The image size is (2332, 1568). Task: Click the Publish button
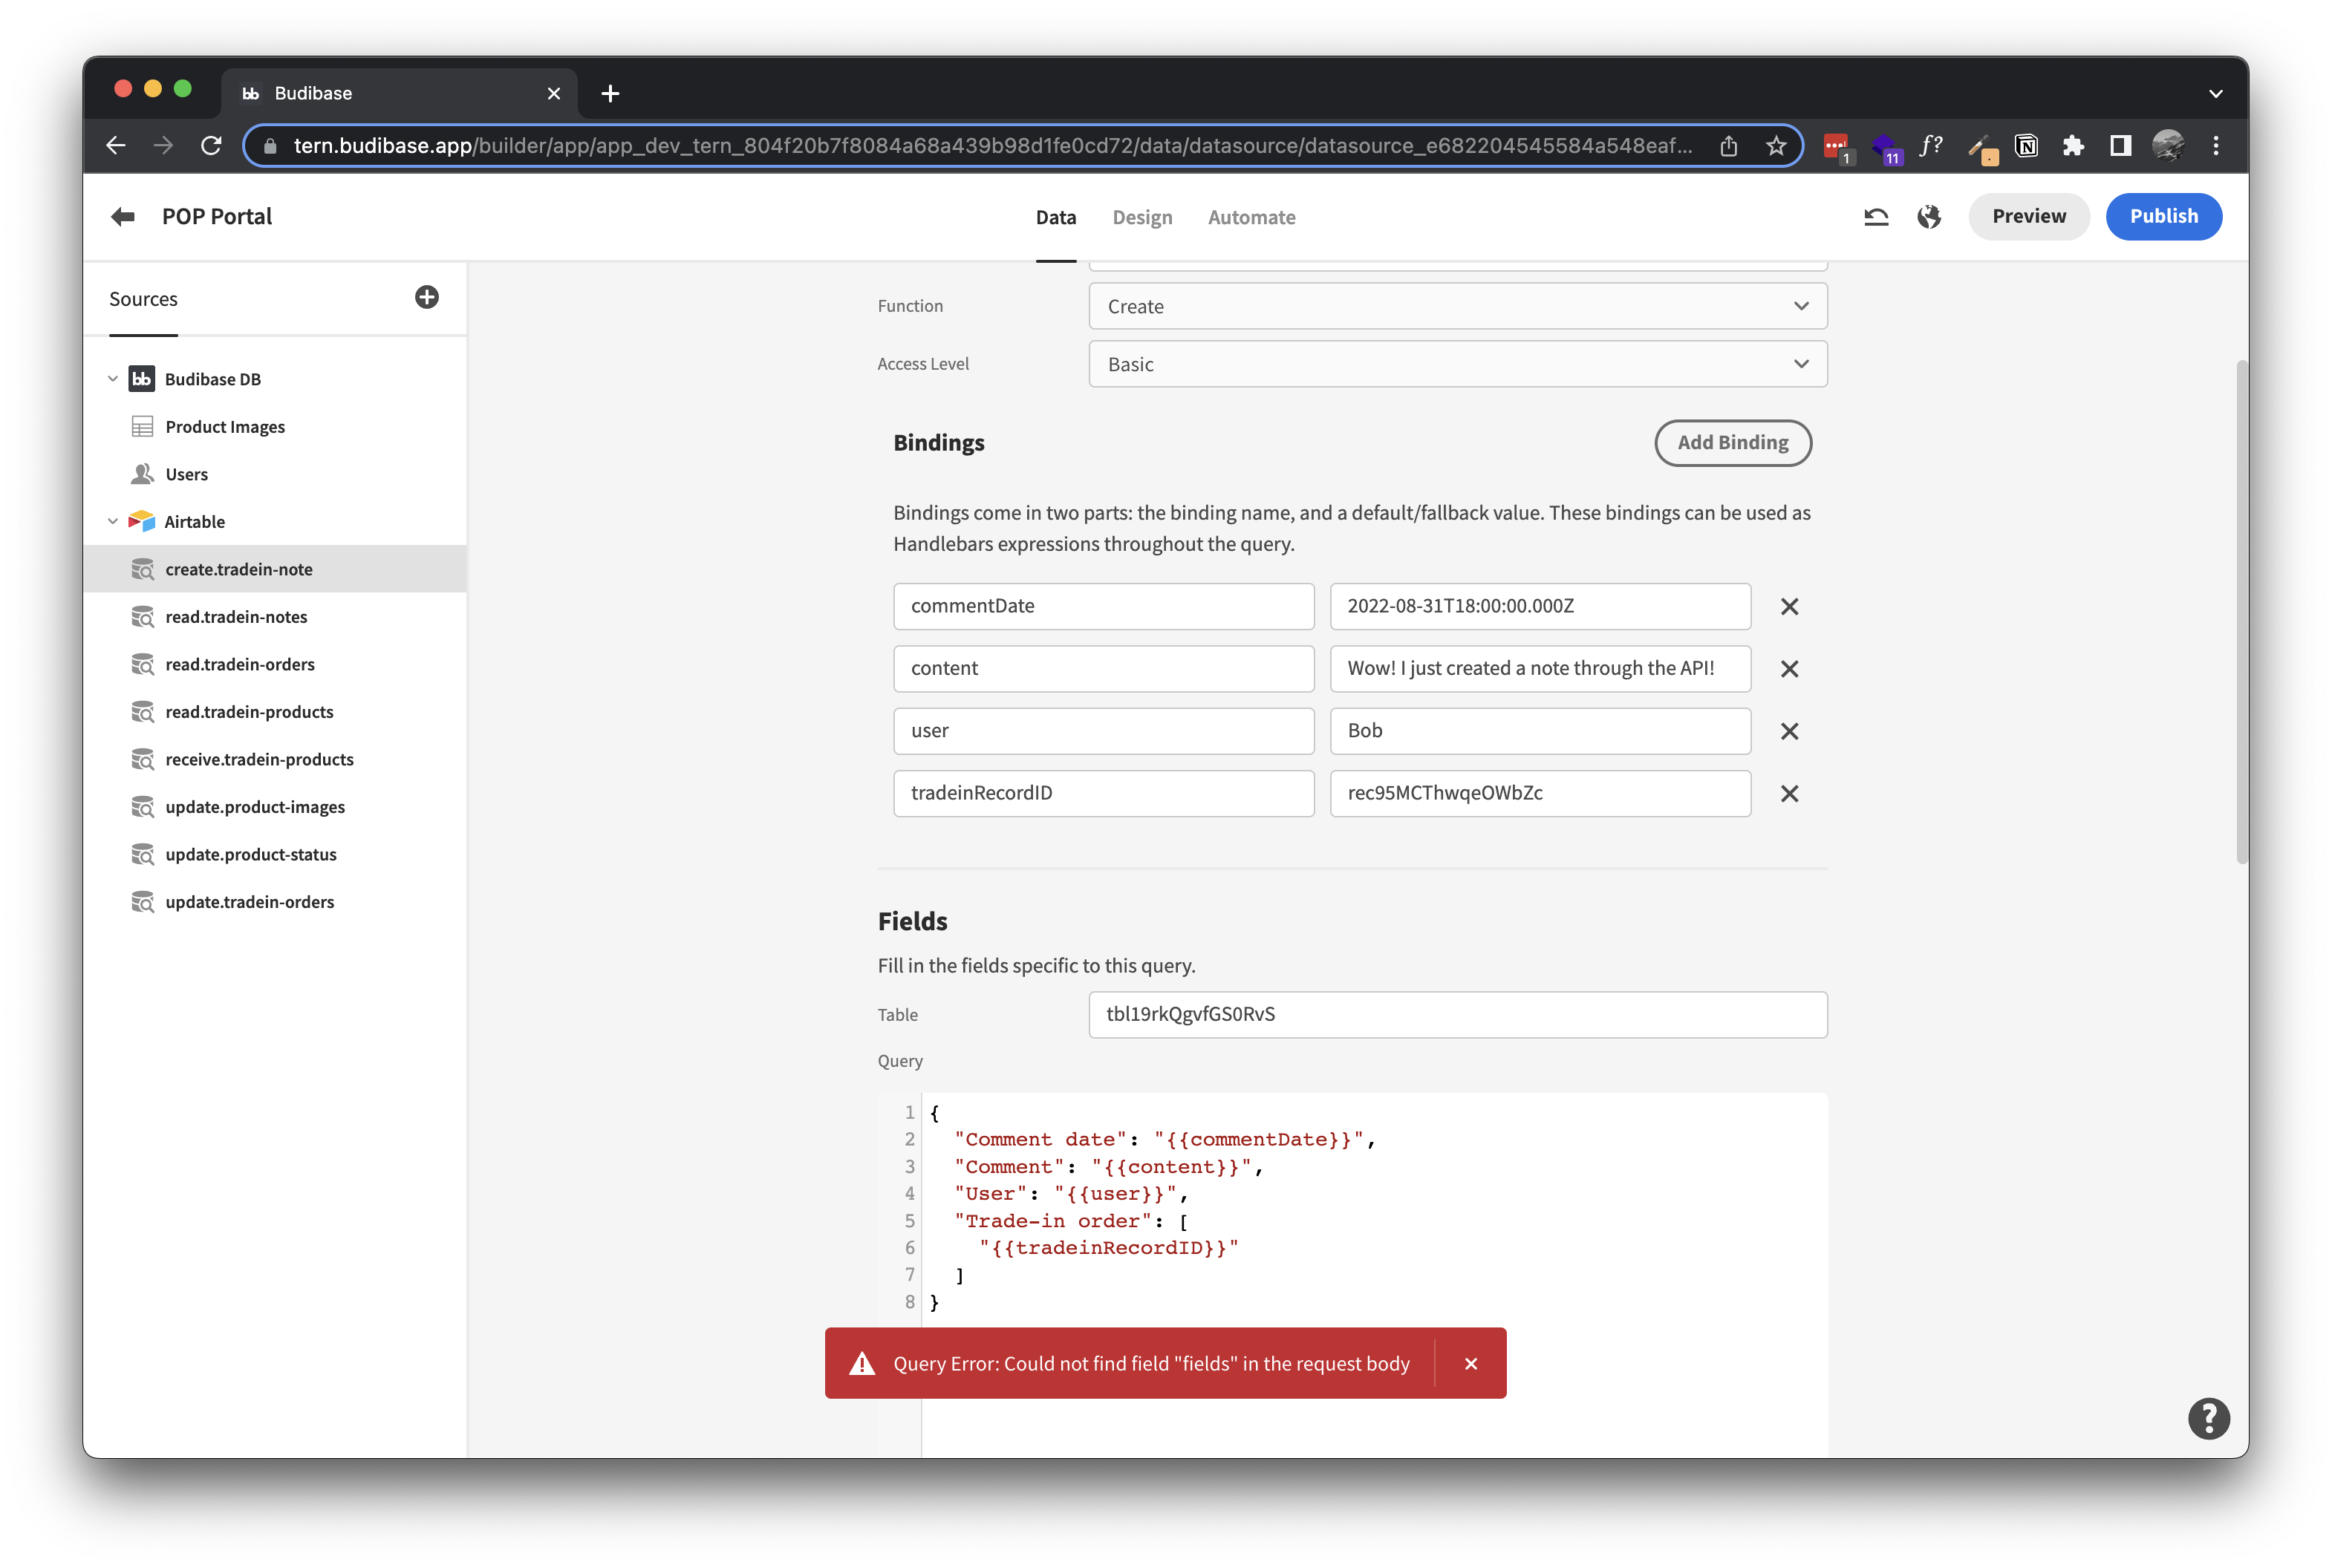tap(2163, 217)
